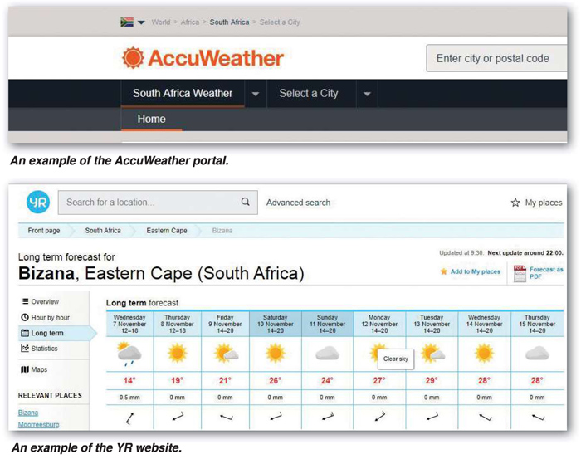The height and width of the screenshot is (464, 581).
Task: Open the Overview sidebar item
Action: pos(45,301)
